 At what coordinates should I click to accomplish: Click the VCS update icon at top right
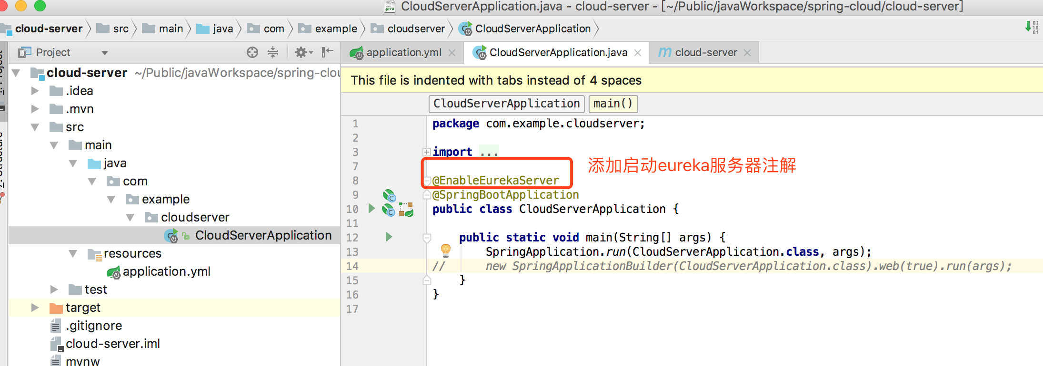[1032, 27]
